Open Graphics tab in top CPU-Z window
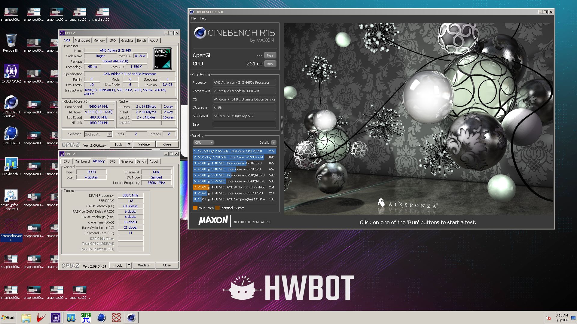The width and height of the screenshot is (577, 324). pos(127,40)
